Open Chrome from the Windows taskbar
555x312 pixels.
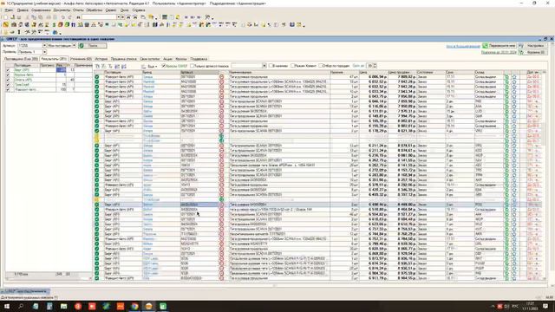(x=134, y=306)
